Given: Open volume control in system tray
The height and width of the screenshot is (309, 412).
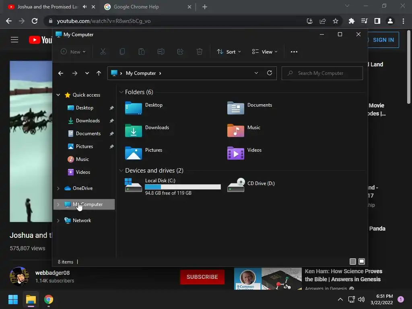Looking at the screenshot, I should point(361,299).
